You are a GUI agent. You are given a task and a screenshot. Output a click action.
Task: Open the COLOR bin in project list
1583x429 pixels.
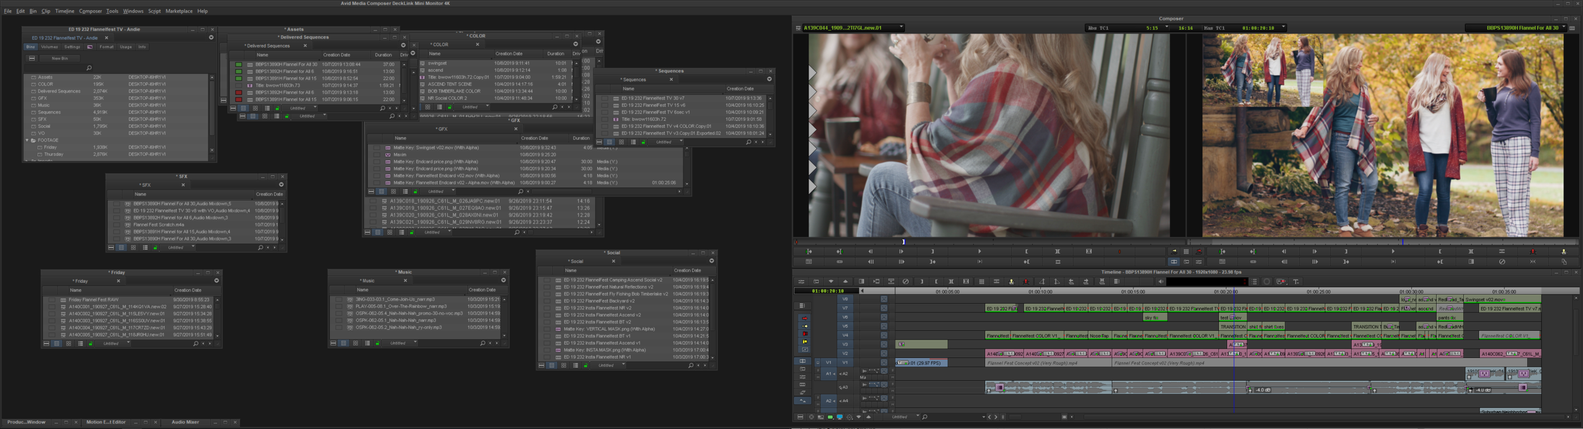(46, 84)
